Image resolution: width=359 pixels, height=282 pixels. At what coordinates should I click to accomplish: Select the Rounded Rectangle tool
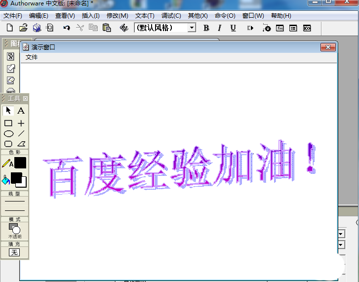coord(8,144)
